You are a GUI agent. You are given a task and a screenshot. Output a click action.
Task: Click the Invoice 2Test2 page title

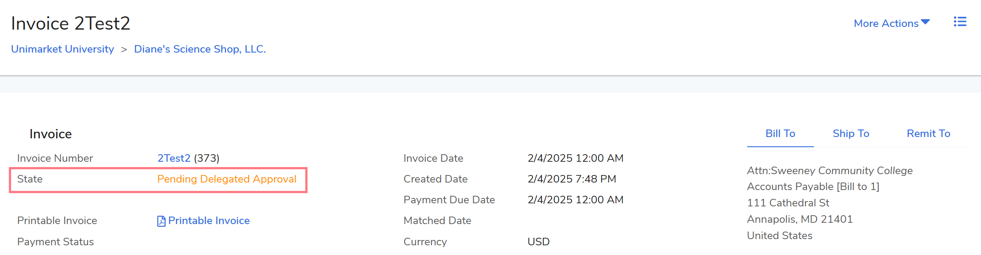click(70, 23)
